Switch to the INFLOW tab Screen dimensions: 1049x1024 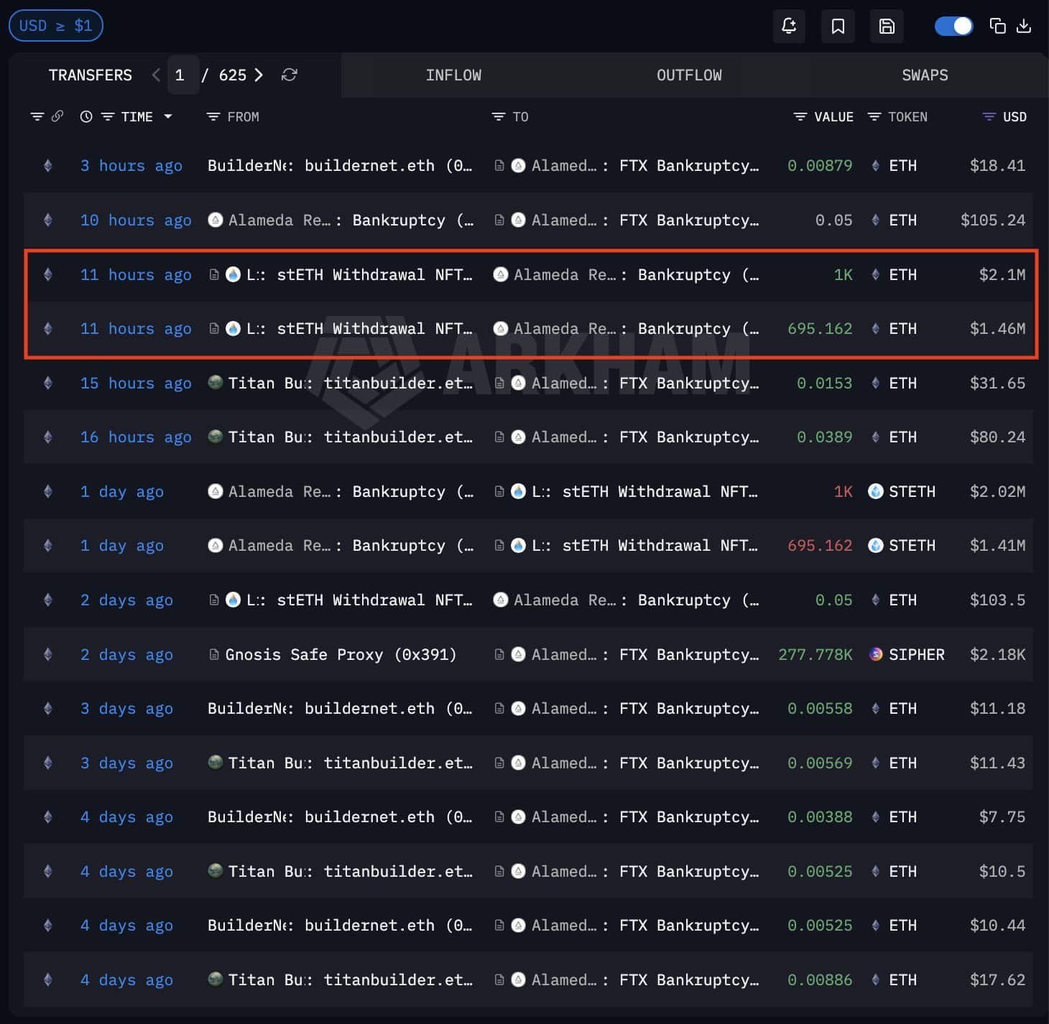[x=453, y=75]
